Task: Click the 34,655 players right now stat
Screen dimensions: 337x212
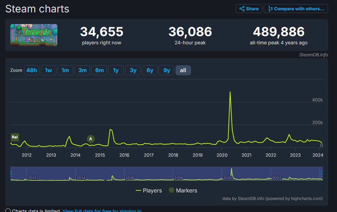Action: click(x=102, y=35)
